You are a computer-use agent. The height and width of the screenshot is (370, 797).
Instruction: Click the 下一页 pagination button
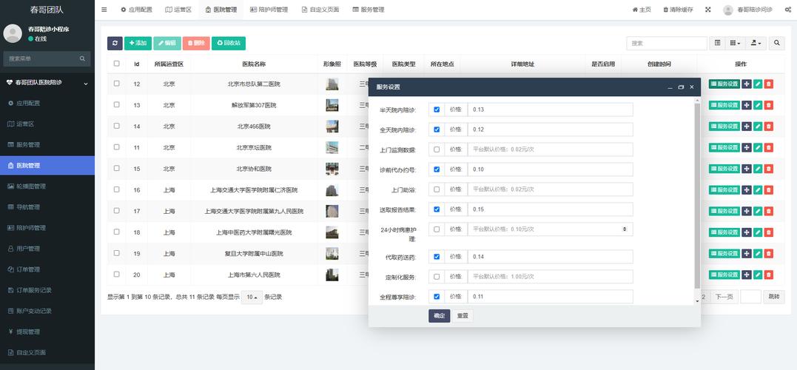[x=724, y=297]
